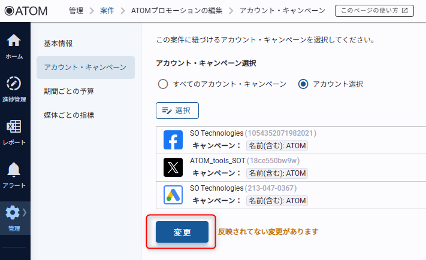Open 媒体ごとの指標 tab
Viewport: 426px width, 260px height.
69,115
